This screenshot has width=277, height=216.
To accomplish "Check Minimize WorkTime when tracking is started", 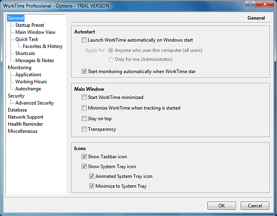I will (84, 108).
